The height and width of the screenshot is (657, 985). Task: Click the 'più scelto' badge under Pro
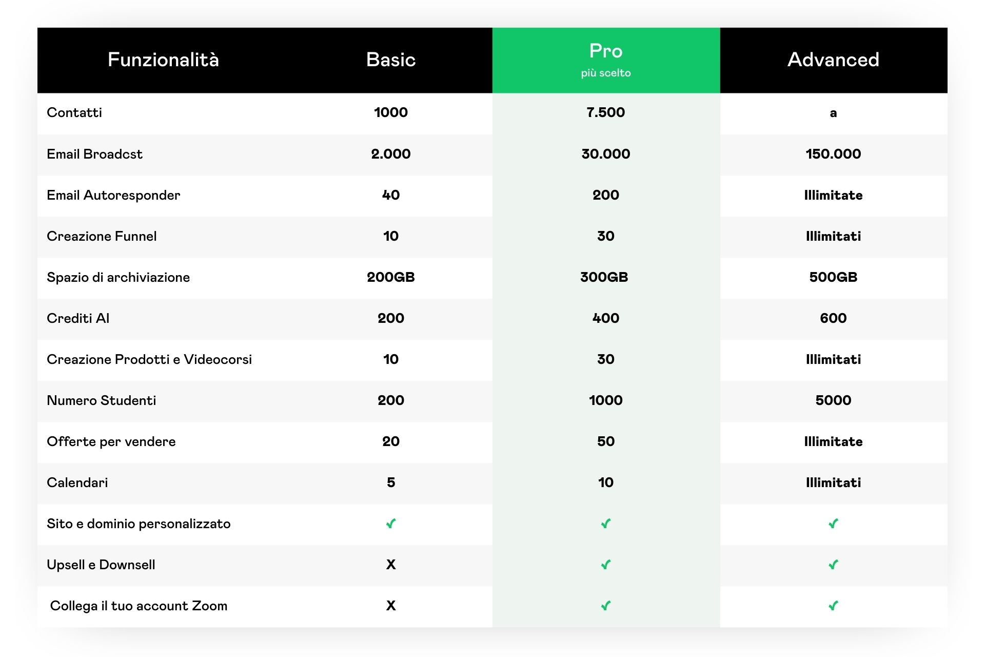[x=606, y=73]
